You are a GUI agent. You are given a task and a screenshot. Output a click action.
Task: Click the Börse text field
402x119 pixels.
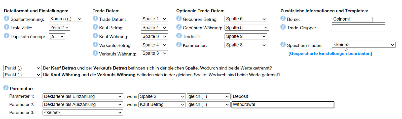click(358, 19)
